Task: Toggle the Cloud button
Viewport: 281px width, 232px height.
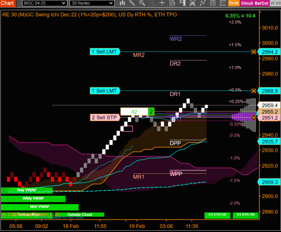Action: click(x=247, y=3)
